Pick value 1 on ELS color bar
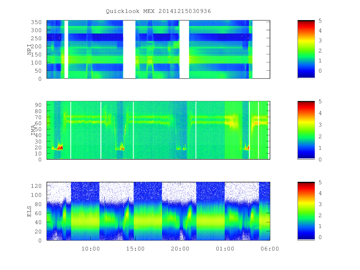This screenshot has height=270, width=360. tap(320, 226)
